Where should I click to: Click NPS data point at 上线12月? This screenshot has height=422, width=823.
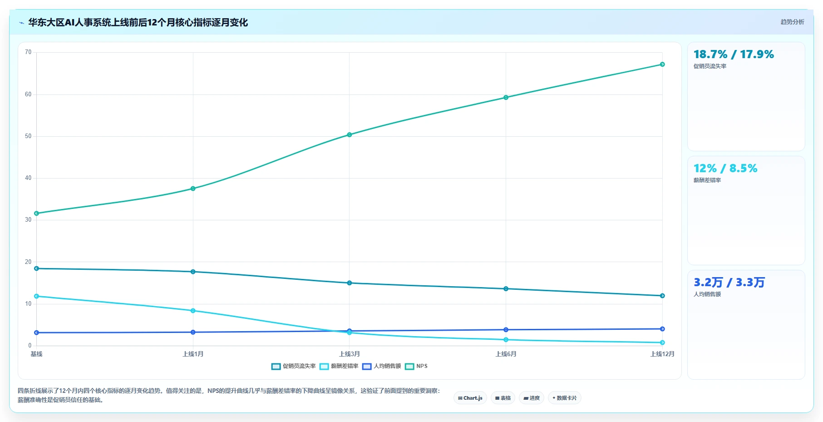tap(662, 65)
